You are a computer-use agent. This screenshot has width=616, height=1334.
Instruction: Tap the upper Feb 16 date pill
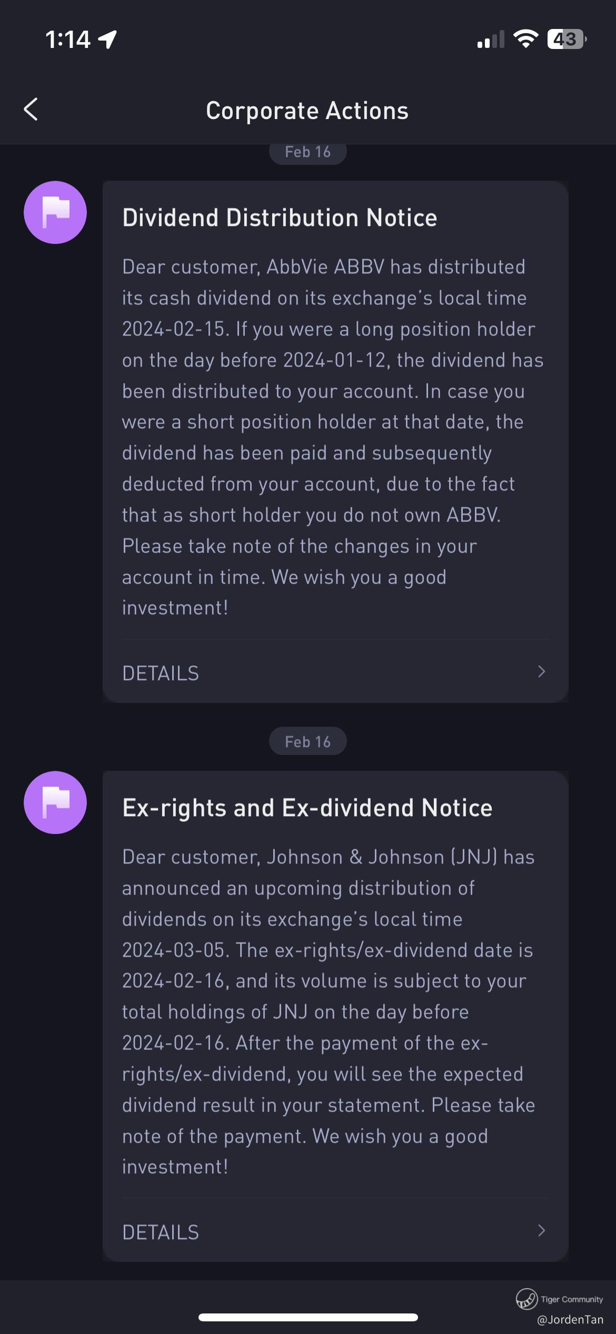click(x=308, y=152)
